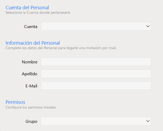Focus the Apellido text field
Screen dimensions: 163x131
[96, 74]
